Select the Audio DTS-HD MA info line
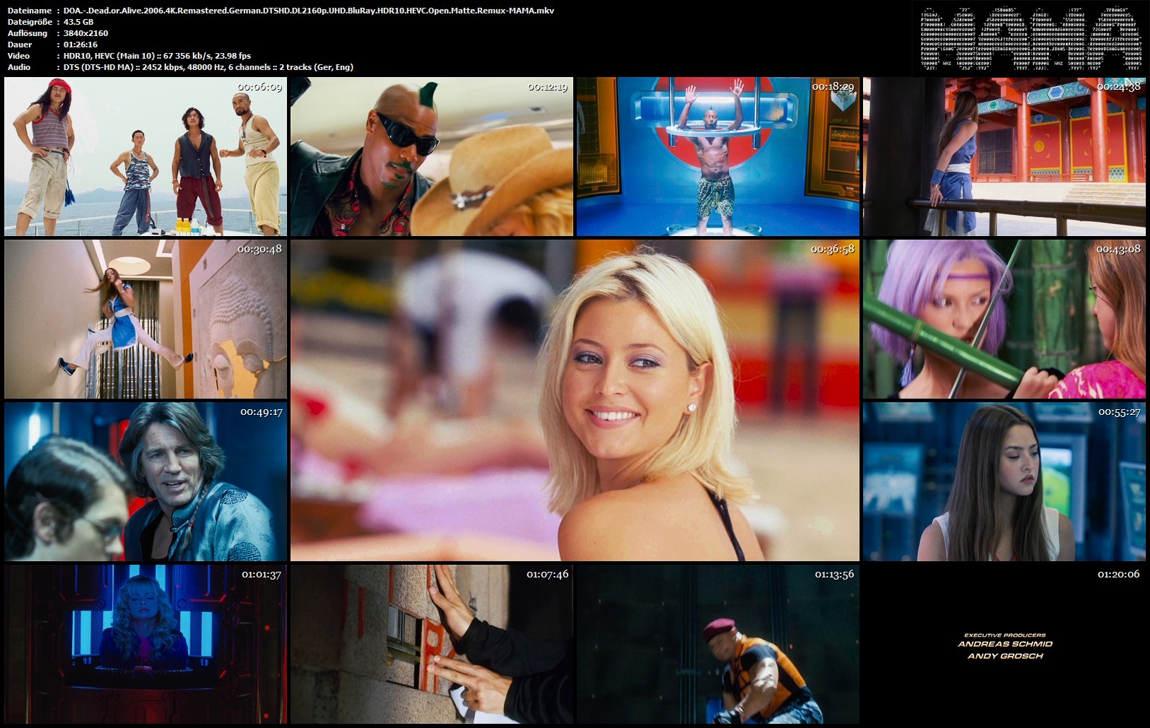The height and width of the screenshot is (728, 1150). pyautogui.click(x=208, y=67)
